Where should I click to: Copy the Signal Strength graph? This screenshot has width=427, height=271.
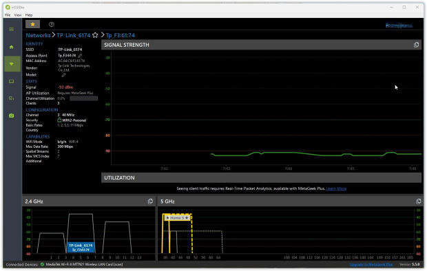pos(416,45)
